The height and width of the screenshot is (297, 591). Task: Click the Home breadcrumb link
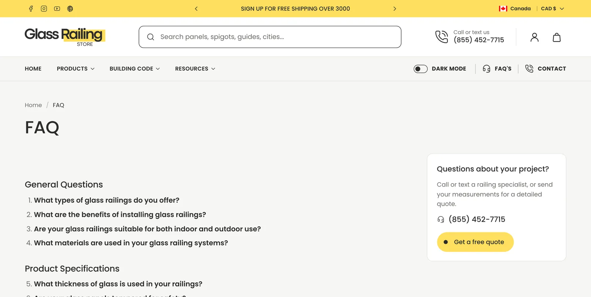click(33, 105)
